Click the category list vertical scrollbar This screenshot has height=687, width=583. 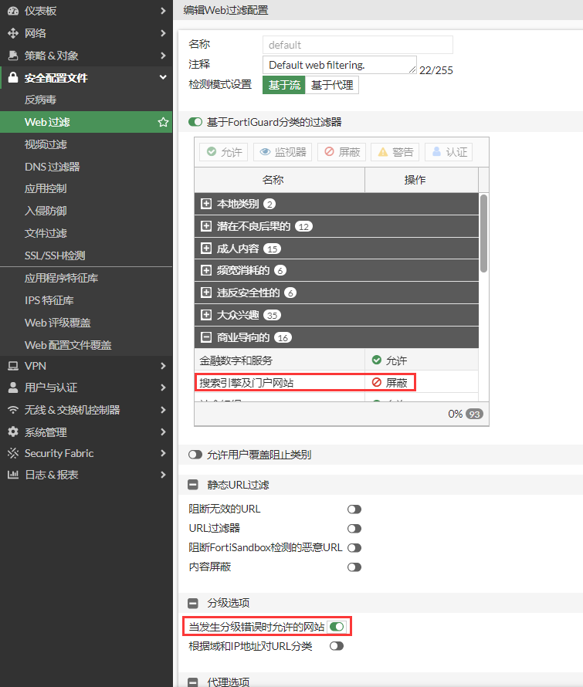coord(484,233)
